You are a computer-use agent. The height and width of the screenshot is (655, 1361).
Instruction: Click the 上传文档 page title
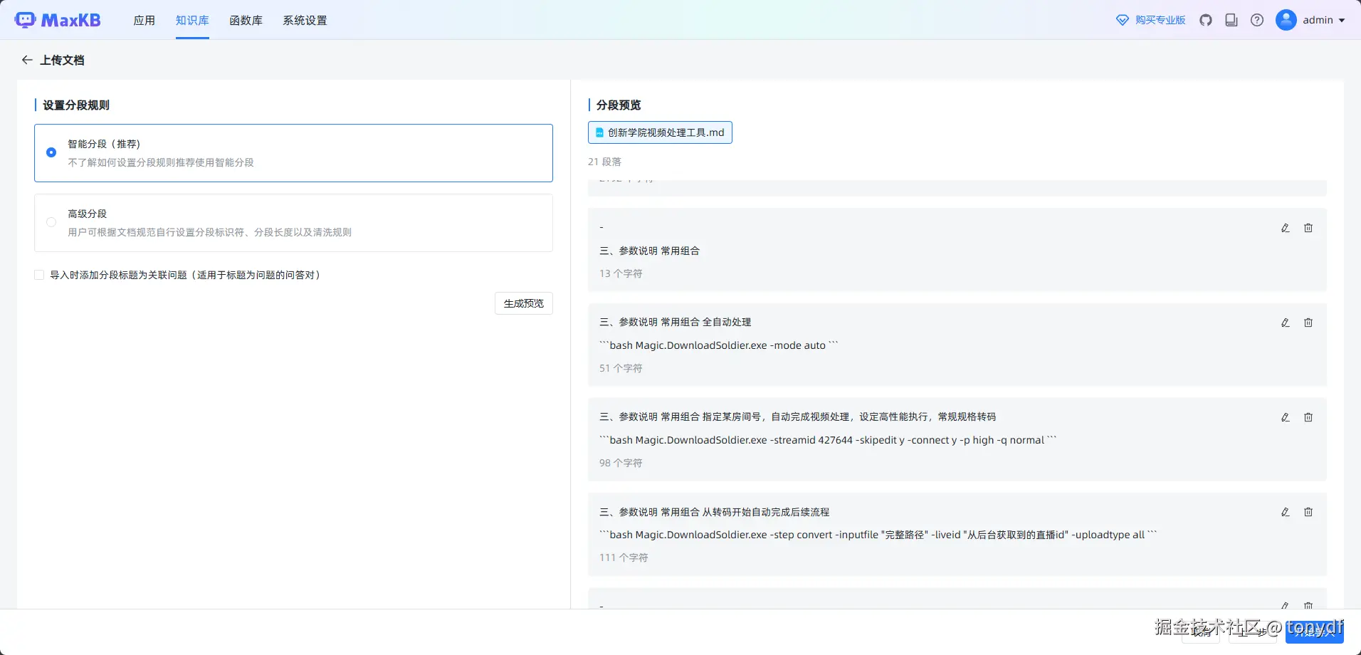click(x=62, y=60)
